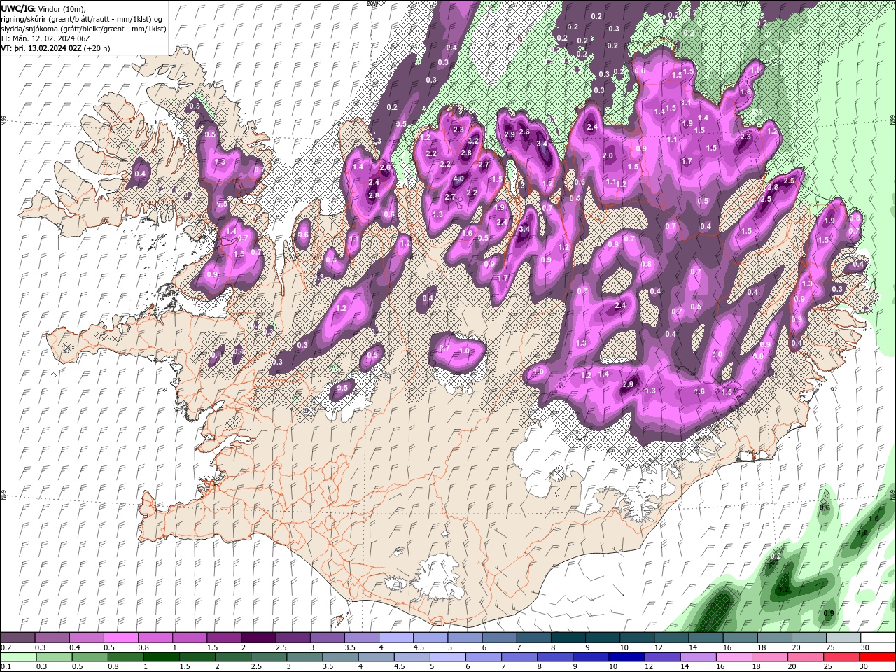Click the 2.5 mm grey-green rain legend swatch
The width and height of the screenshot is (896, 672).
click(268, 657)
